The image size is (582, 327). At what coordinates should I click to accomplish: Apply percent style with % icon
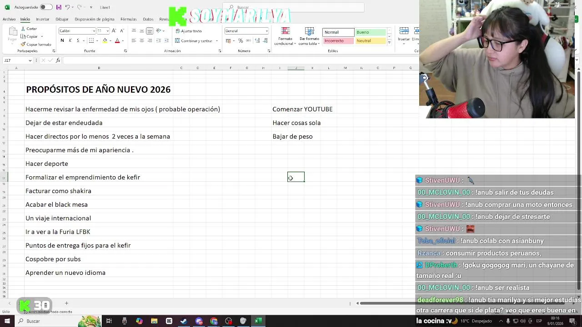(241, 40)
